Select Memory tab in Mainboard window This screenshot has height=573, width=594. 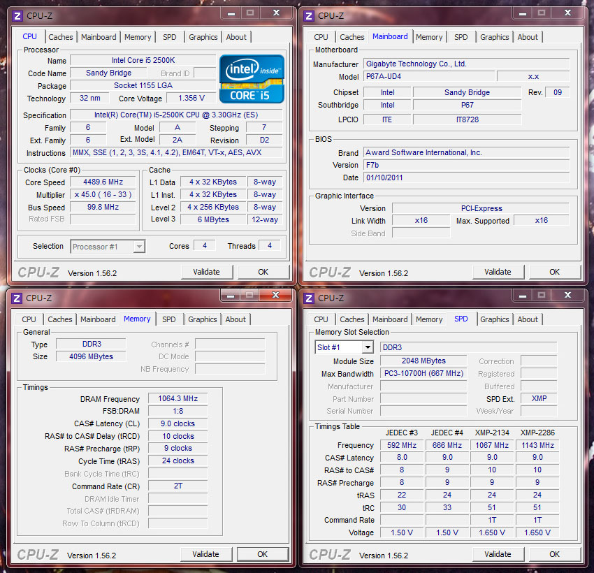(429, 37)
